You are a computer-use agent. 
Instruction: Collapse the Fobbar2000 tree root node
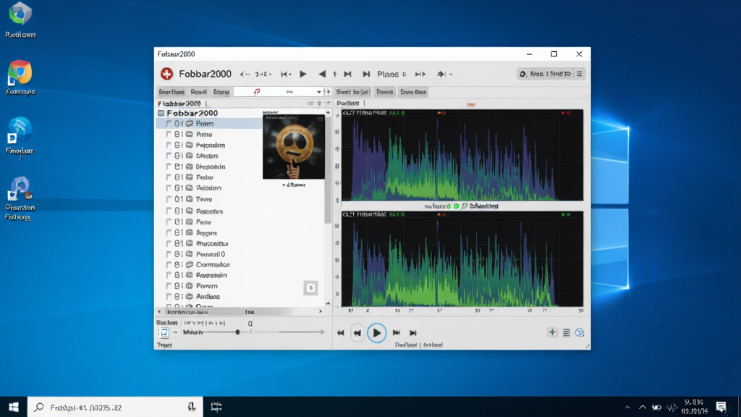(x=161, y=113)
